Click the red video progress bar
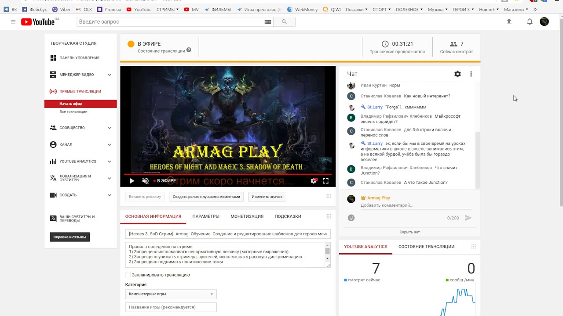Viewport: 563px width, 316px height. tap(228, 174)
